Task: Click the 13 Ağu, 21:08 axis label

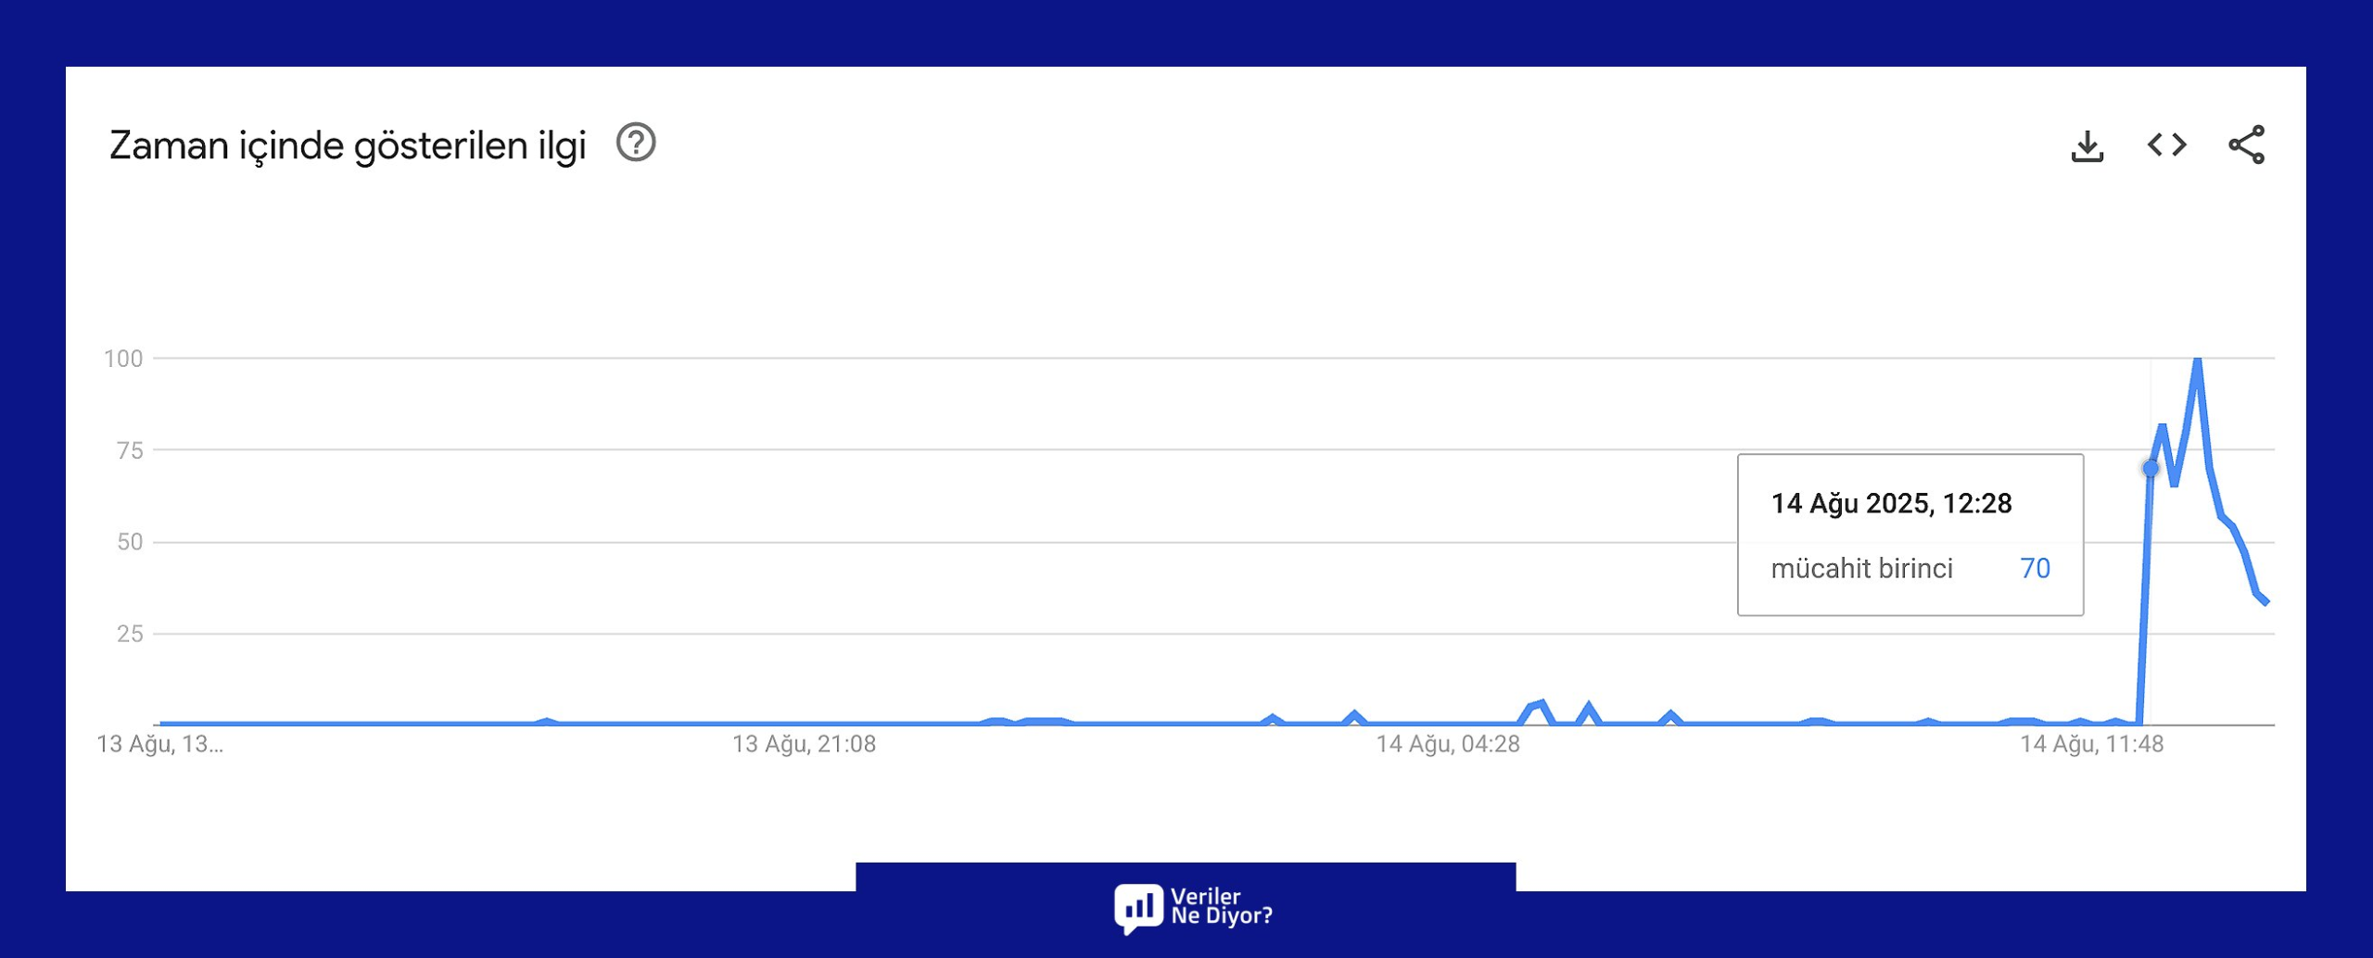Action: pyautogui.click(x=804, y=744)
